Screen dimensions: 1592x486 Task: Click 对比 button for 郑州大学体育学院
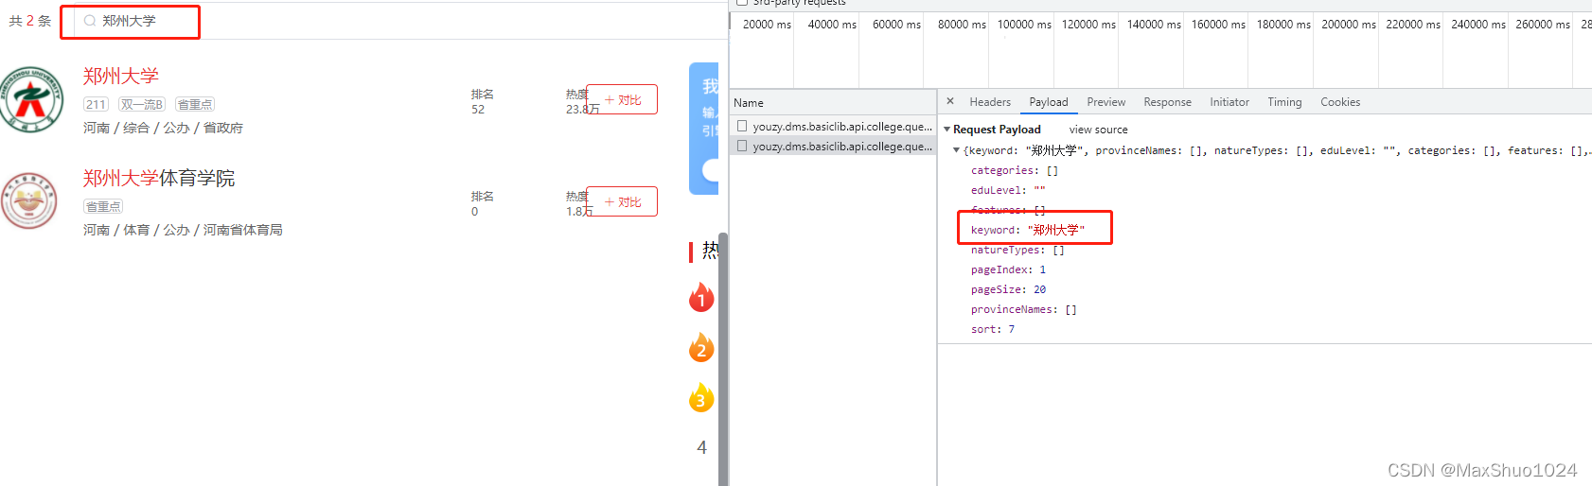622,201
